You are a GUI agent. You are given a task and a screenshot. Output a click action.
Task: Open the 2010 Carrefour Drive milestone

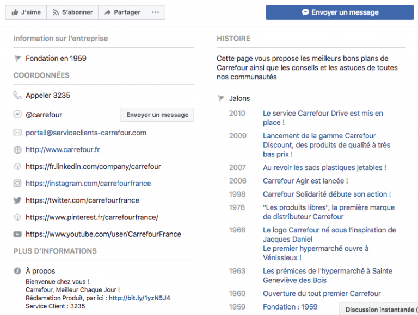(x=323, y=118)
